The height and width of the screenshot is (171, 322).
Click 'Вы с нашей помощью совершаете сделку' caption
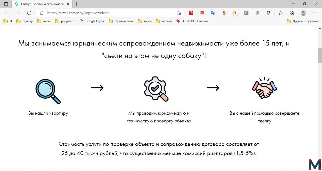264,117
